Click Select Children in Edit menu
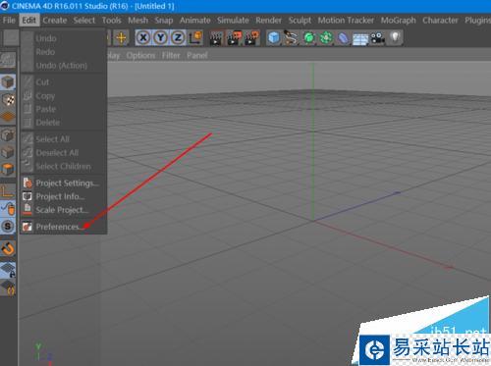 click(x=64, y=167)
